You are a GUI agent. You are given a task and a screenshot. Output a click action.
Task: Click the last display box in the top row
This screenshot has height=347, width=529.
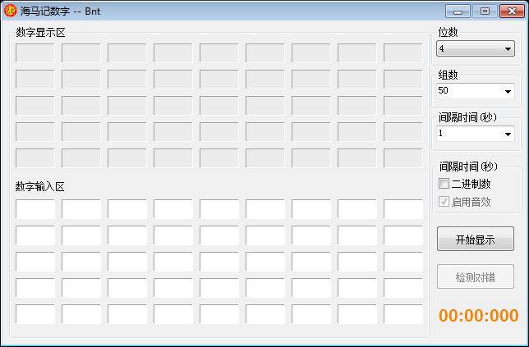[x=402, y=53]
